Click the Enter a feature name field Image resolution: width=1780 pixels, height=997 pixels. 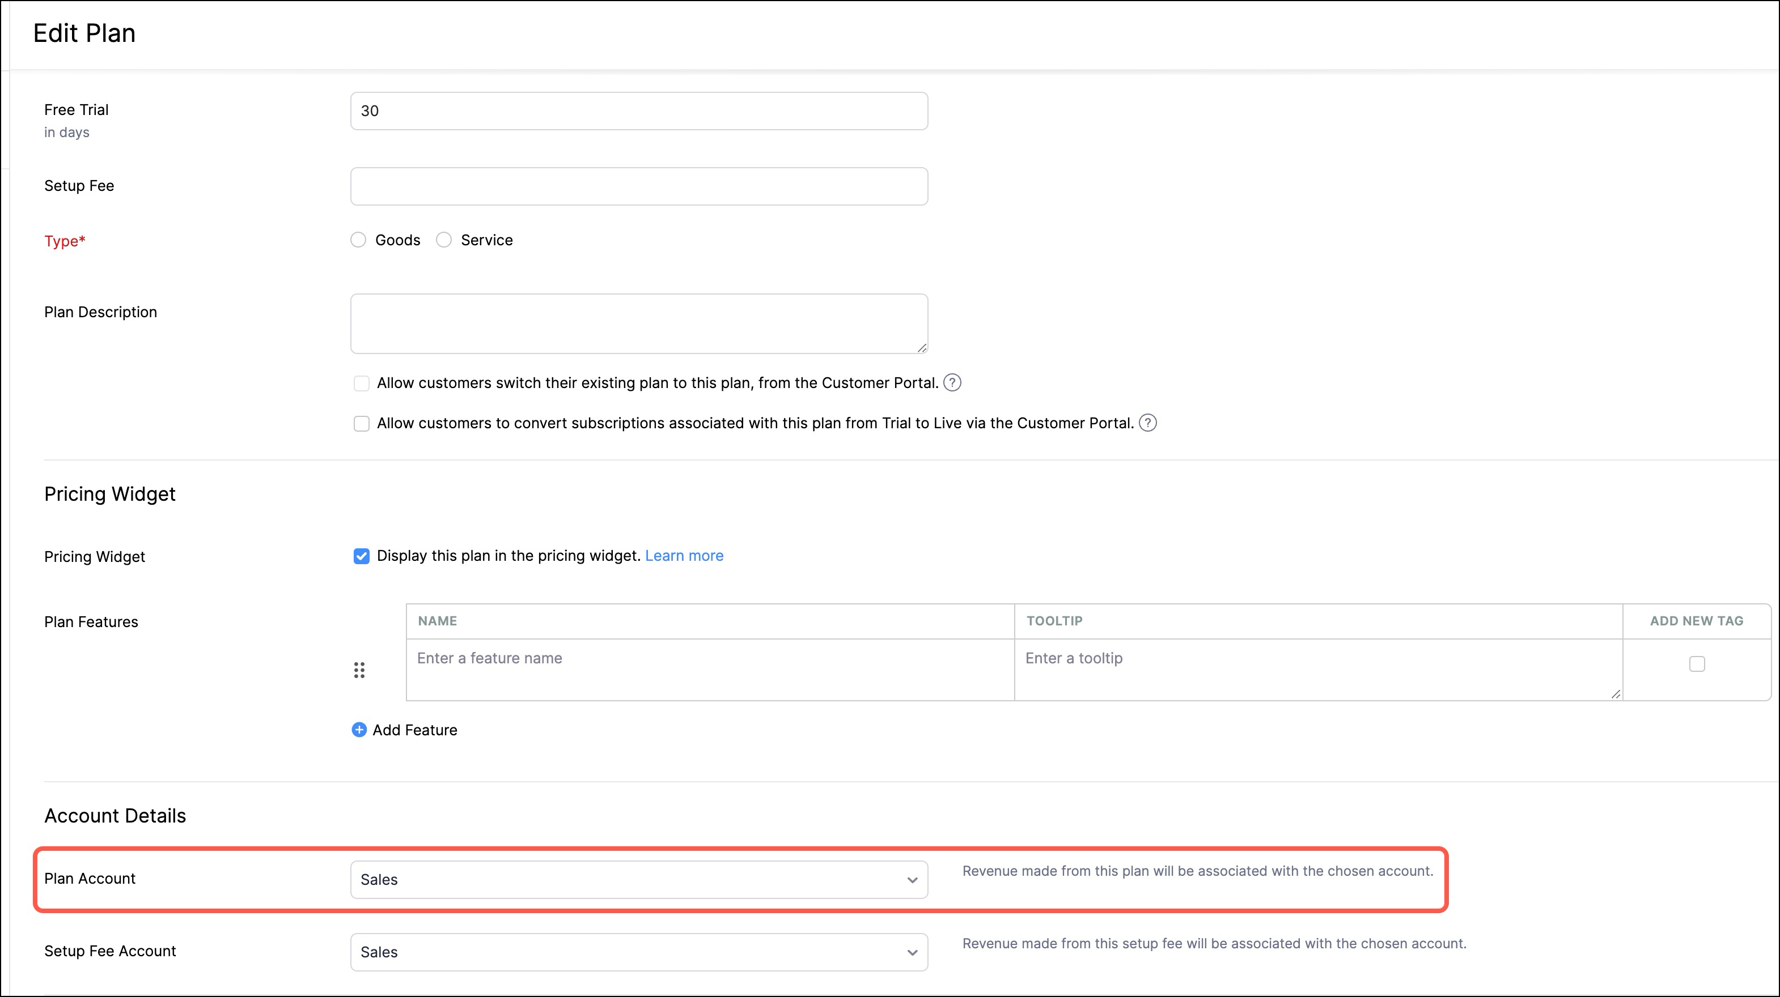point(710,658)
